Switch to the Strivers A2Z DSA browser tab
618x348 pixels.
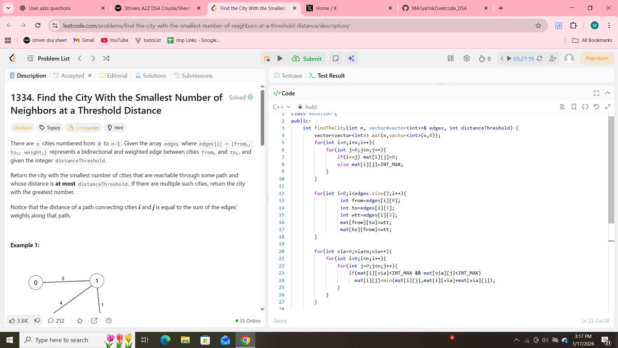[x=157, y=8]
